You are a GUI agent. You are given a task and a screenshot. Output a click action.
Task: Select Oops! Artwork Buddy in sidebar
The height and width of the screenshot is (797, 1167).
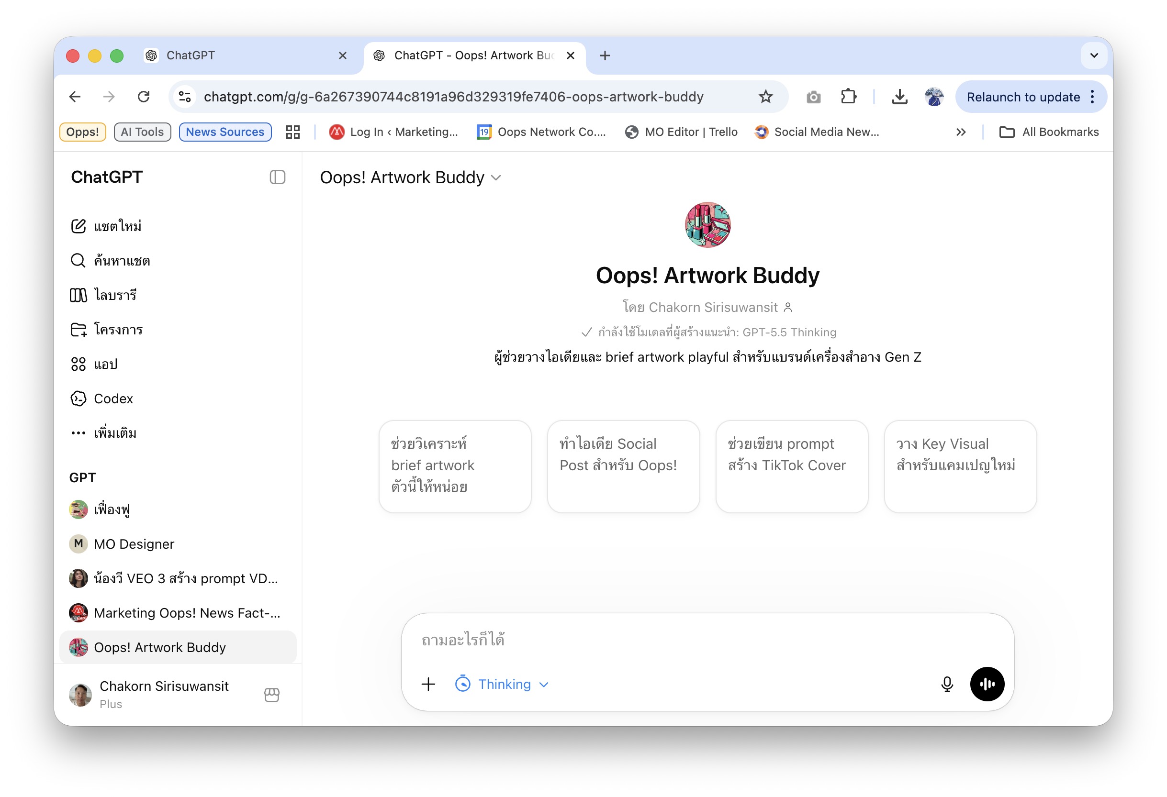[178, 647]
